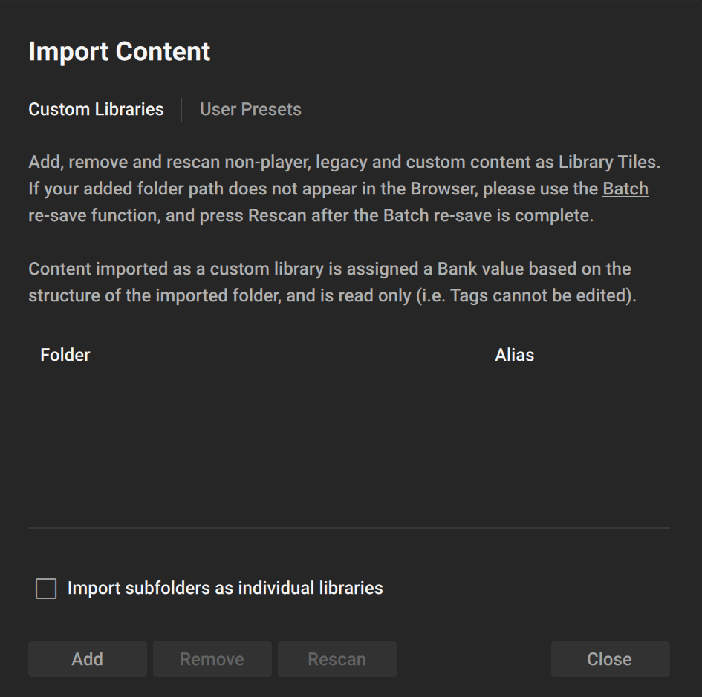Click the Import Content dialog title
The height and width of the screenshot is (697, 702).
(120, 51)
